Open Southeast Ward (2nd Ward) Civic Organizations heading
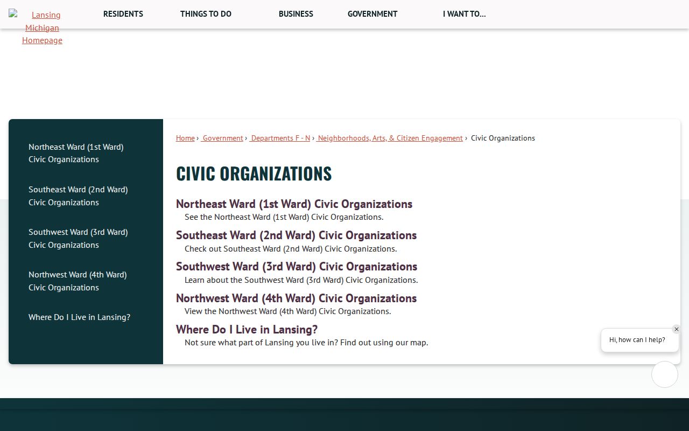 coord(296,235)
